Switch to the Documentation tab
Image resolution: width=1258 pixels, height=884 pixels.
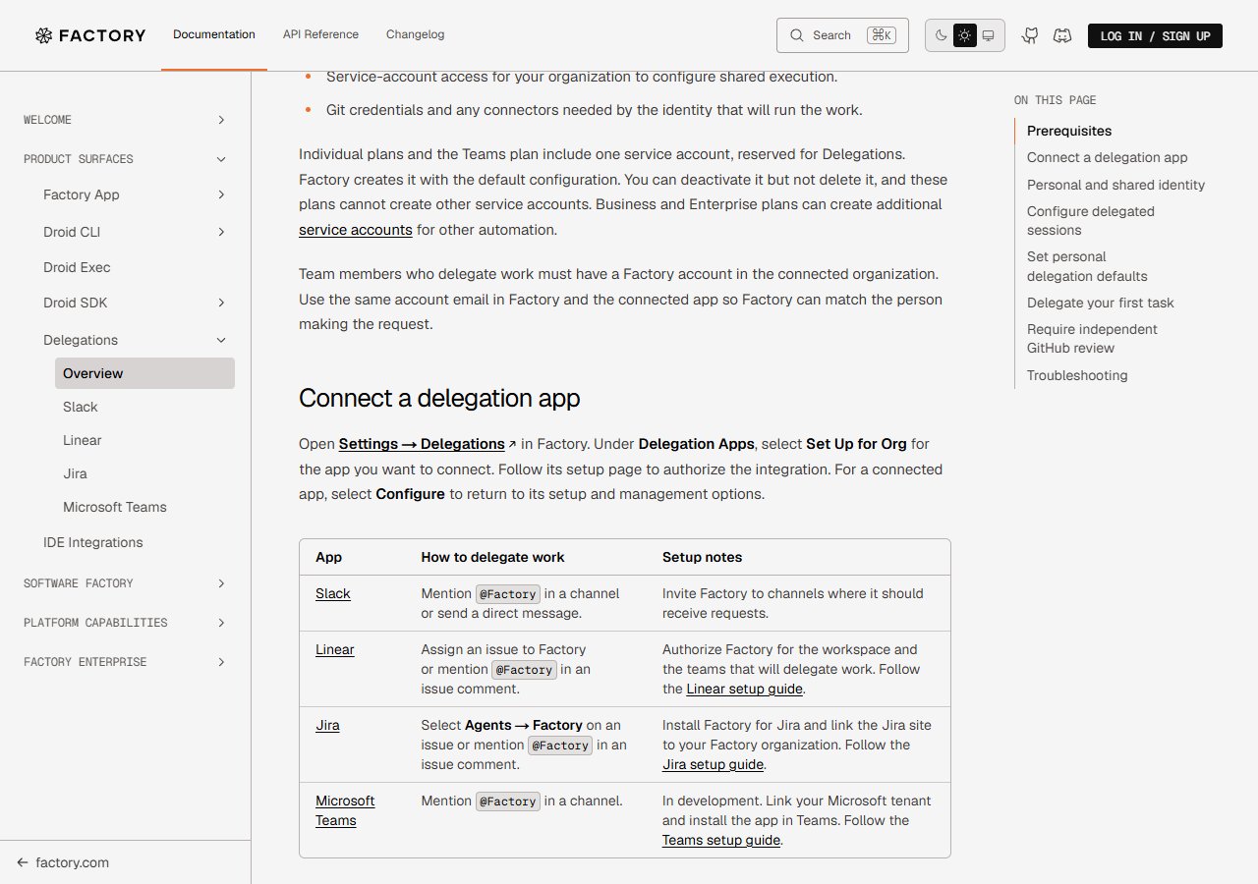(x=214, y=34)
